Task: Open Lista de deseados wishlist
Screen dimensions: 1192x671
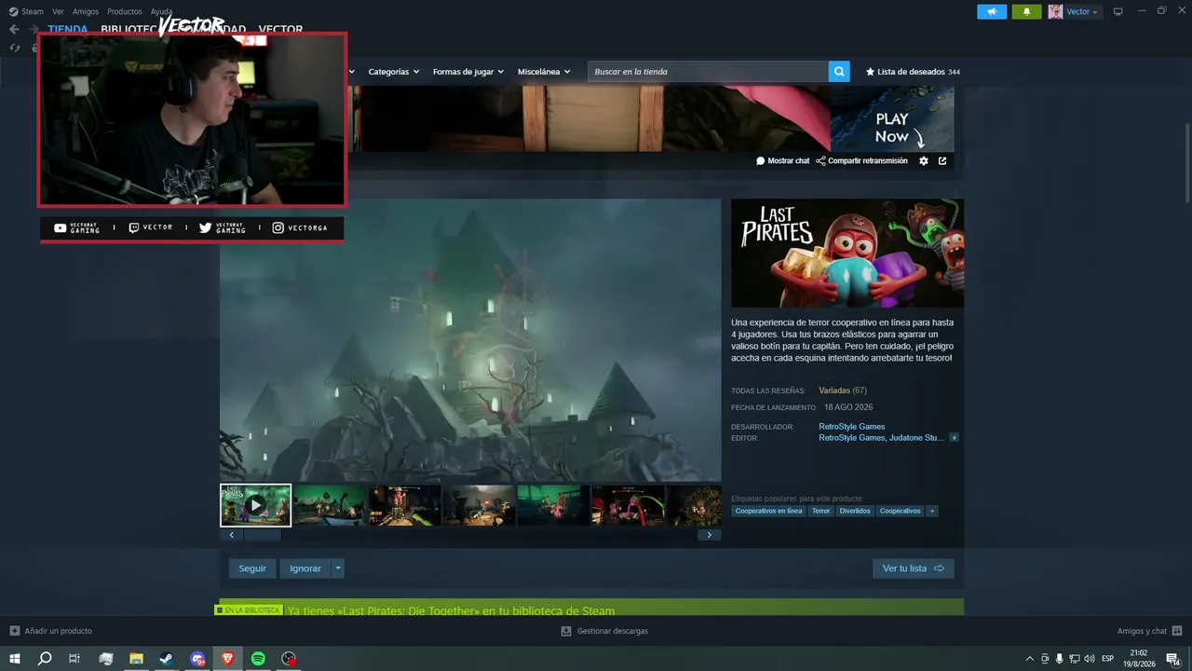Action: pyautogui.click(x=913, y=72)
